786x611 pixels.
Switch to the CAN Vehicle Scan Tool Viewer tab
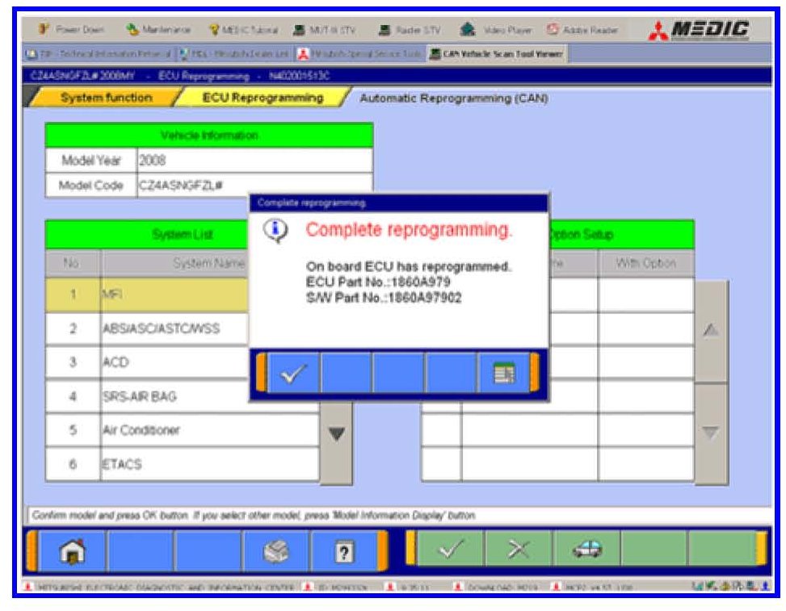tap(496, 54)
